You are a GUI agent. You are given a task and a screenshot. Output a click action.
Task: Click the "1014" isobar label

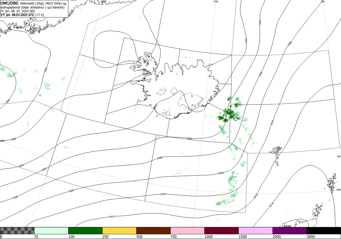click(x=271, y=205)
